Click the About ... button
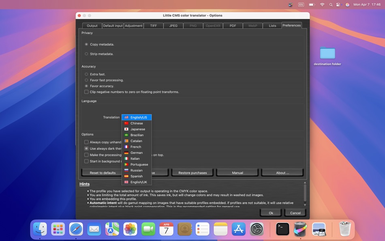The image size is (385, 241). (282, 172)
